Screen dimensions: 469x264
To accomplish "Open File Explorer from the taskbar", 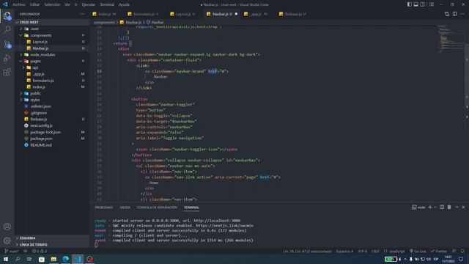I will coord(53,259).
